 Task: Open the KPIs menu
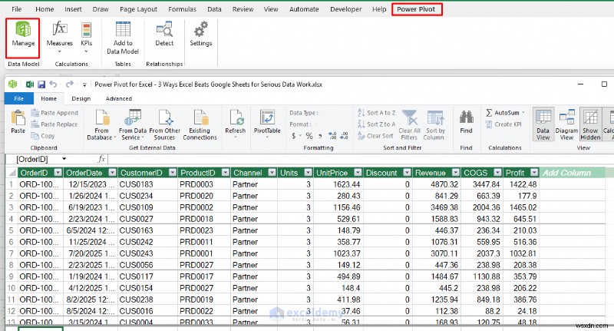pyautogui.click(x=86, y=38)
